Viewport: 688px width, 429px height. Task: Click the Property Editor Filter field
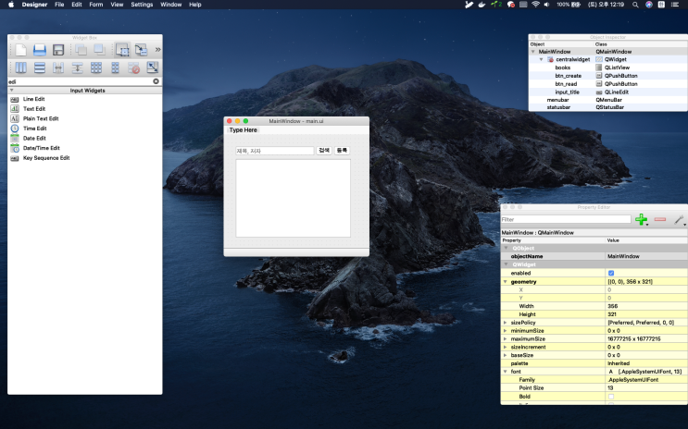coord(566,219)
